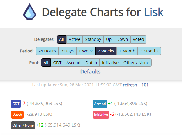Click the Lisk title link

pyautogui.click(x=154, y=12)
